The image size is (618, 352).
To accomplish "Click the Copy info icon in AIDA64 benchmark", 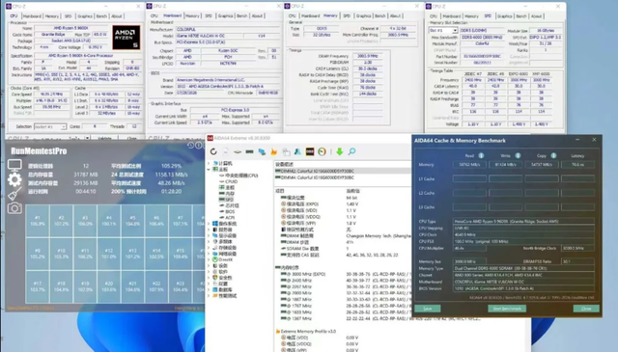I will coord(553,155).
